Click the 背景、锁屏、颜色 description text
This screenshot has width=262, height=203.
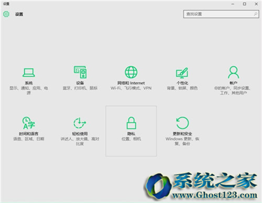(182, 88)
